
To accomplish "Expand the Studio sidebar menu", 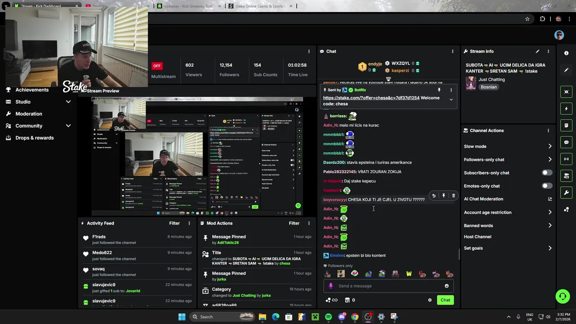I will (x=68, y=102).
